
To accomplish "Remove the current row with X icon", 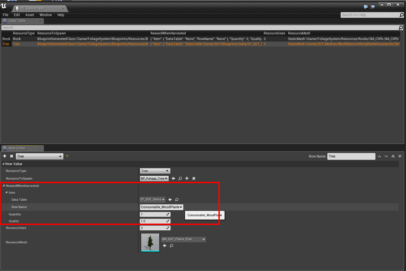I will coord(12,156).
